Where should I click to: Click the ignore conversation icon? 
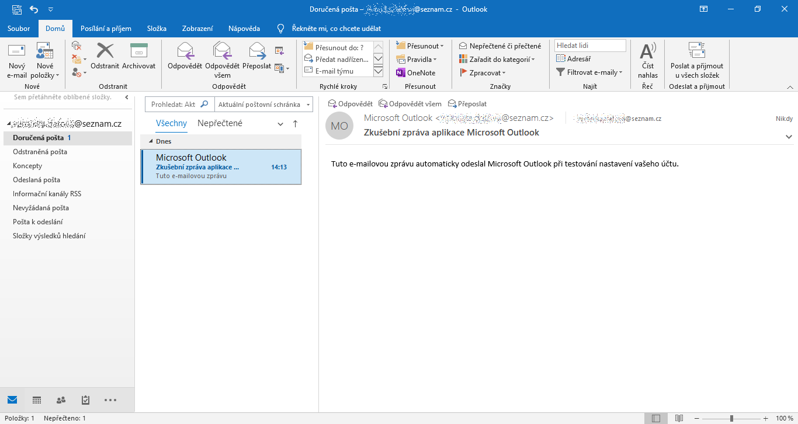(77, 46)
